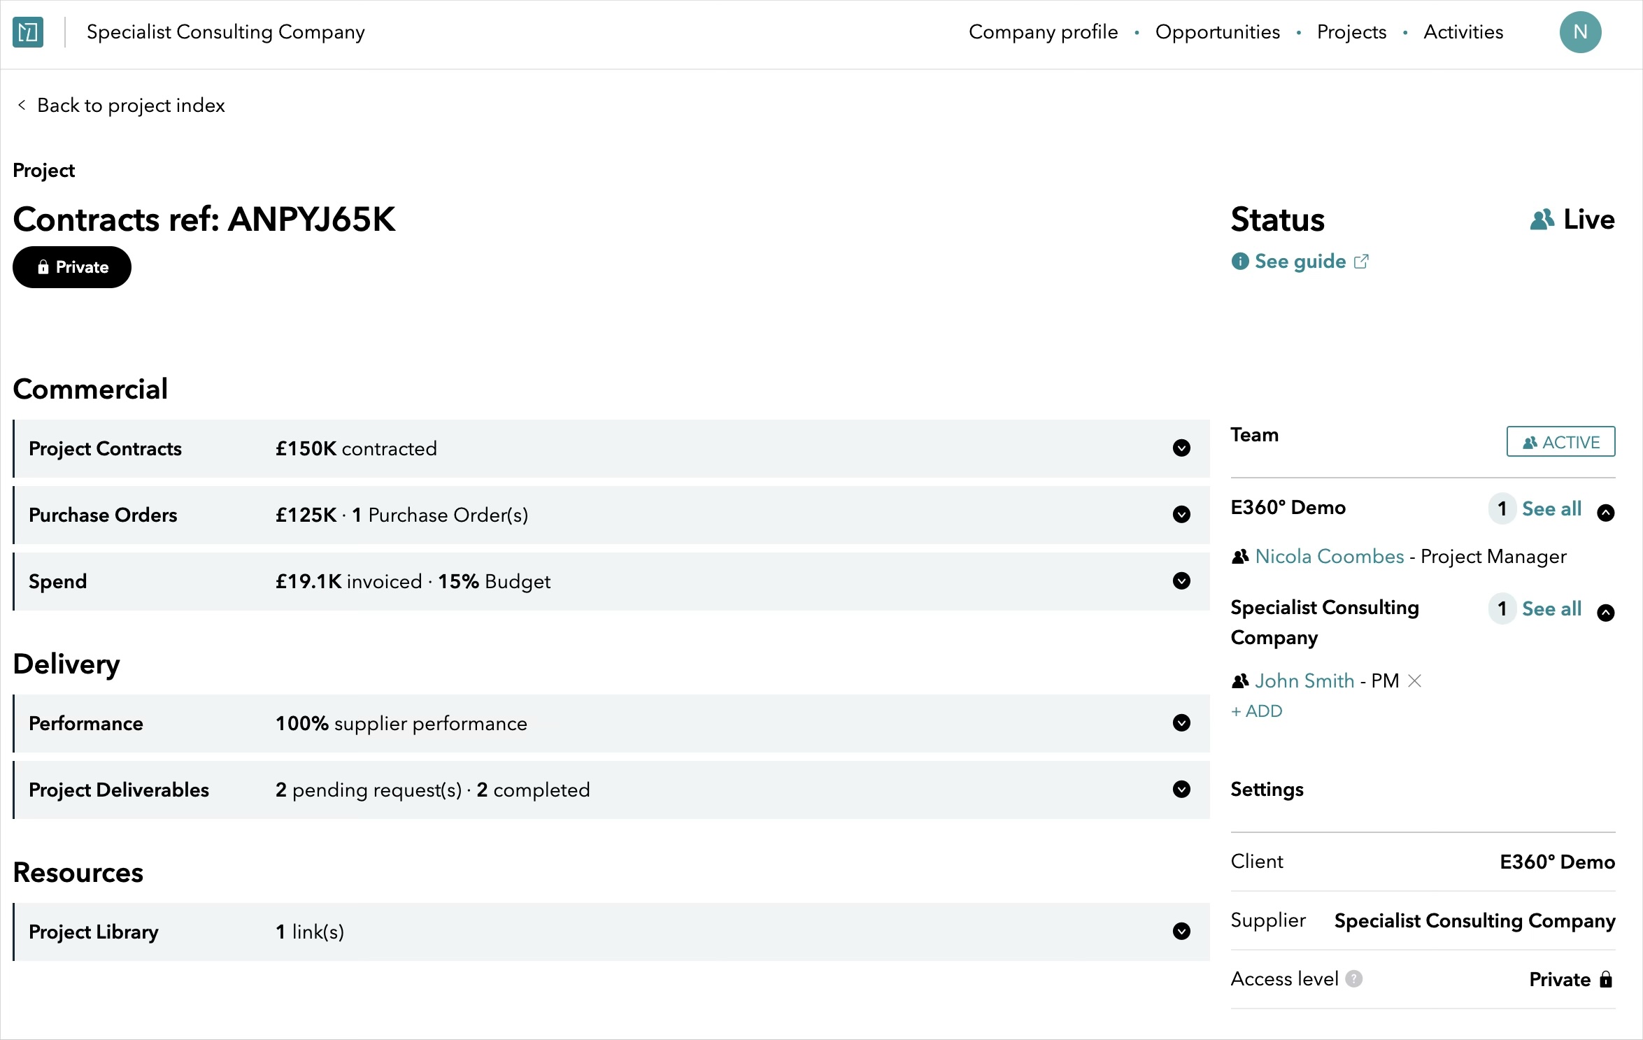This screenshot has width=1643, height=1040.
Task: Click the app logo icon in header
Action: (x=28, y=32)
